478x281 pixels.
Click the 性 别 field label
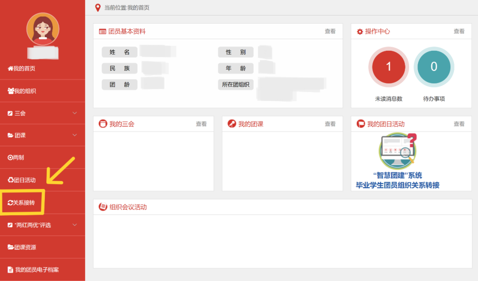pyautogui.click(x=235, y=52)
